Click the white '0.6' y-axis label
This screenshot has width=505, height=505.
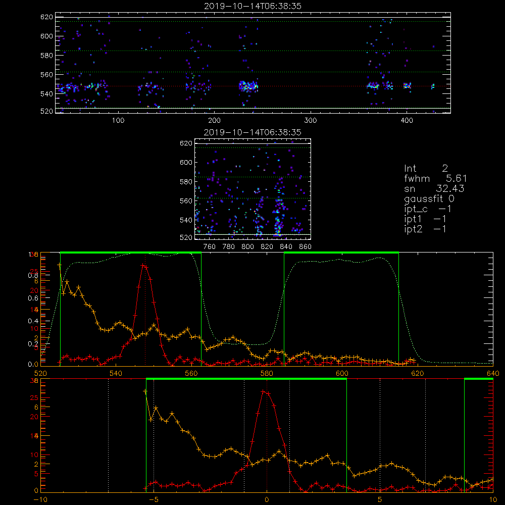33,298
